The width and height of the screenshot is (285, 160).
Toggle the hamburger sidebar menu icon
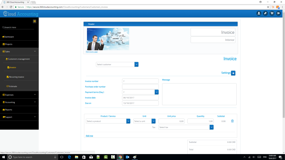34,21
